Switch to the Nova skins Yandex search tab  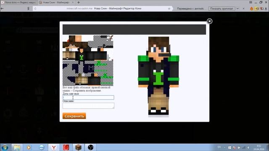[x=18, y=3]
